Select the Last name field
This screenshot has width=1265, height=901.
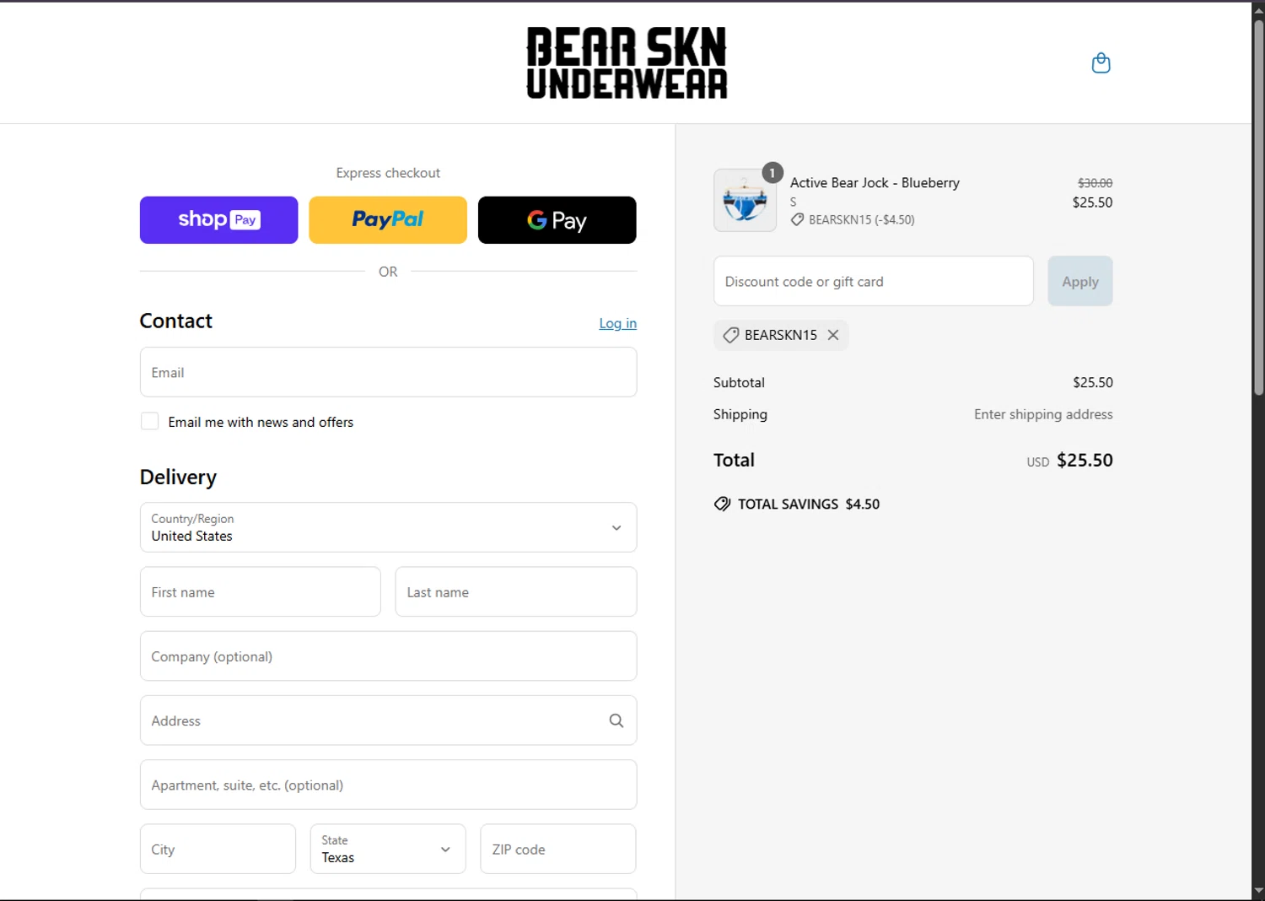click(515, 591)
